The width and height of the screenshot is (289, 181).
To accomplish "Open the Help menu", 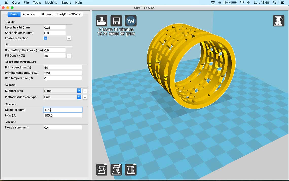I will [79, 2].
